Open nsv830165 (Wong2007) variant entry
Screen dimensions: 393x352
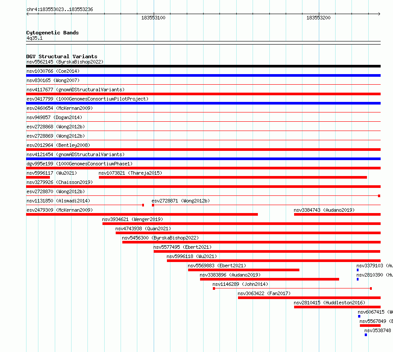click(x=53, y=80)
